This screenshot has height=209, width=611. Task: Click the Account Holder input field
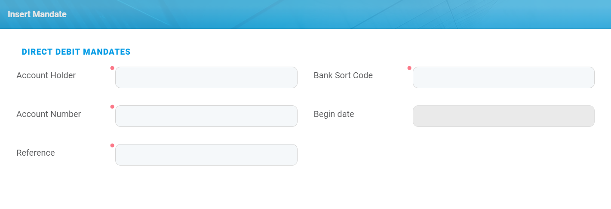pyautogui.click(x=206, y=77)
